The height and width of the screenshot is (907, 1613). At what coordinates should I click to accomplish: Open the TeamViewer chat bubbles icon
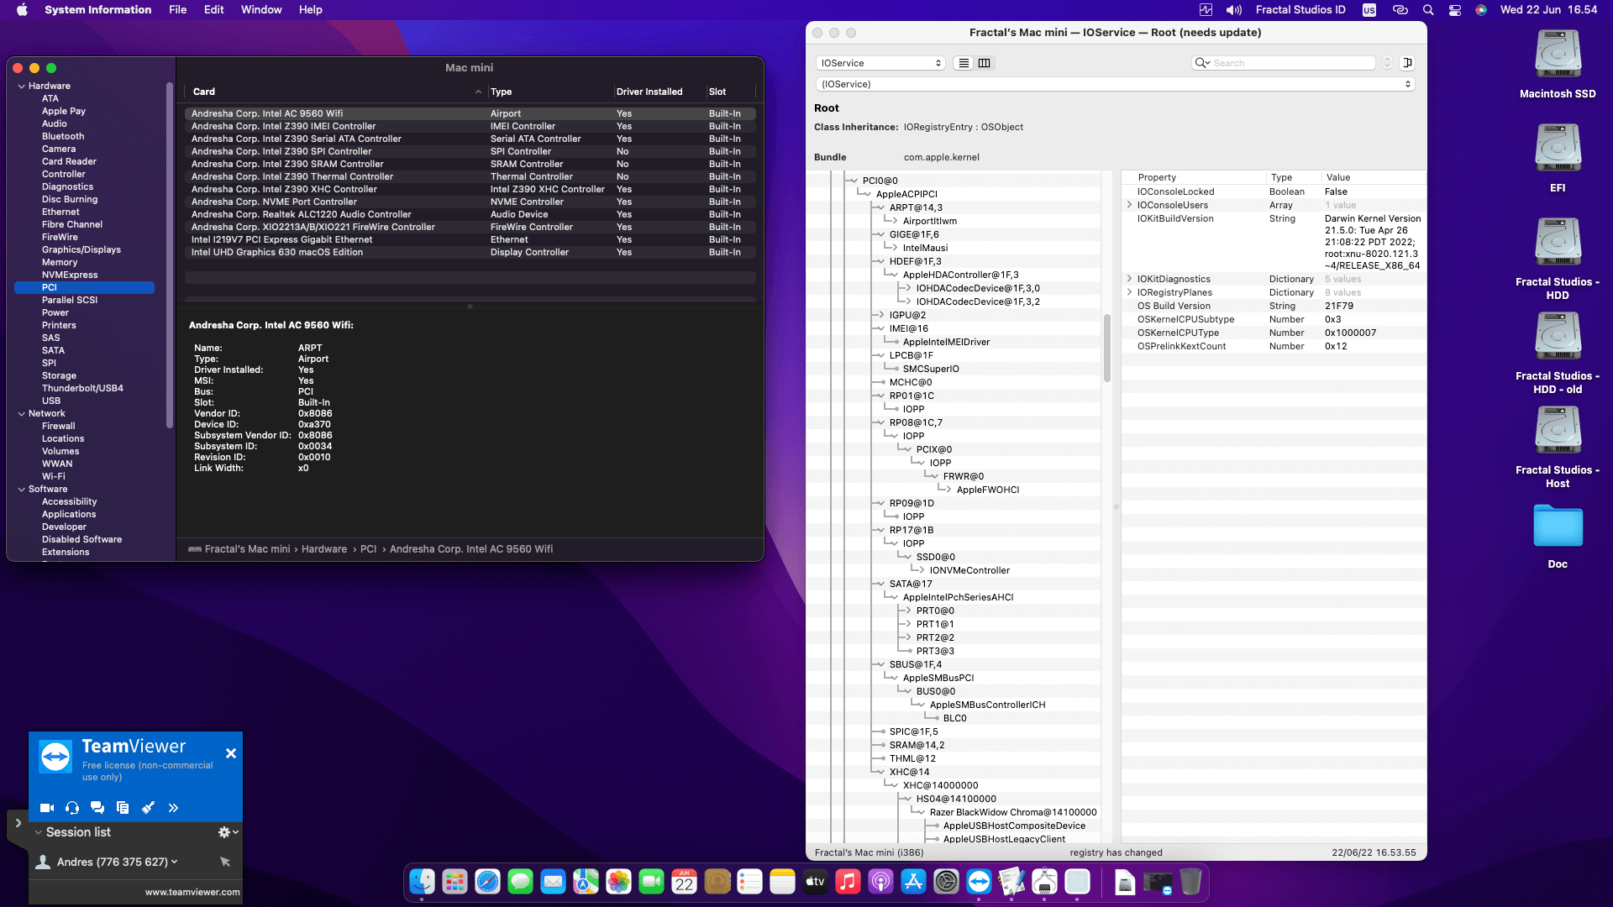tap(97, 808)
